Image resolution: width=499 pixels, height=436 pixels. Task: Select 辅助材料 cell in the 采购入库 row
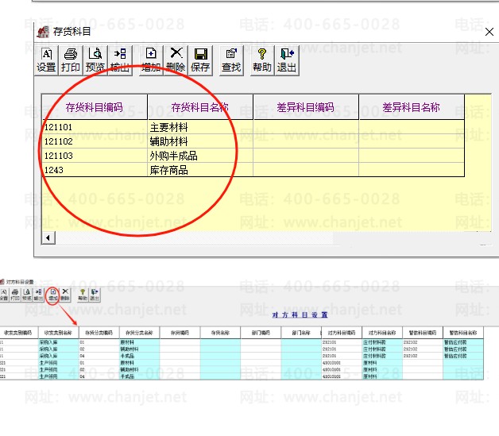tap(139, 349)
